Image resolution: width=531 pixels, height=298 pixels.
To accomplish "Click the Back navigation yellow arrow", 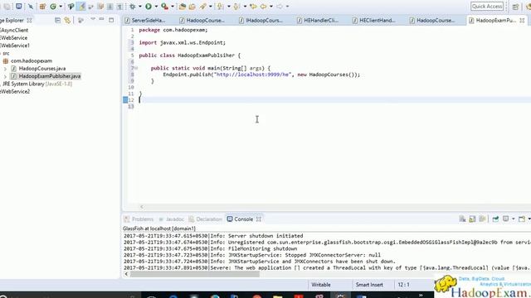I will click(x=263, y=6).
